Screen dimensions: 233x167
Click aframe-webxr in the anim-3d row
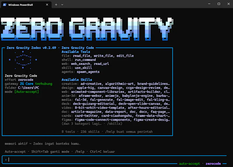pyautogui.click(x=90, y=96)
